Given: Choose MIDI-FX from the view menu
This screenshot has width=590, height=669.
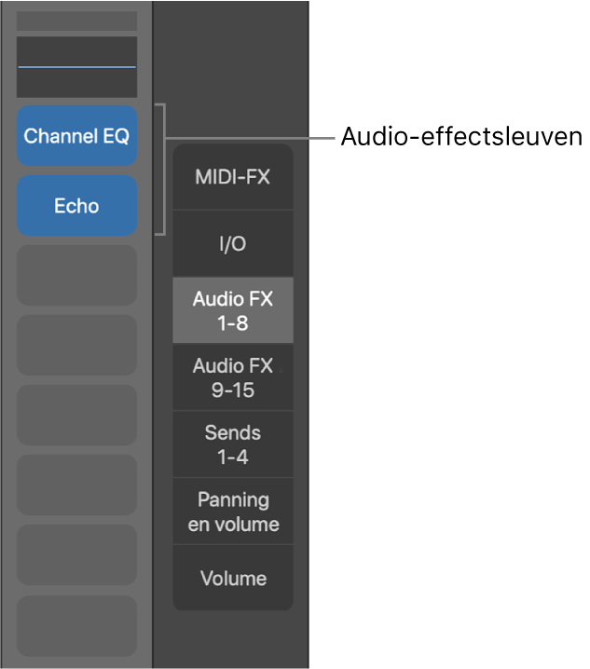Looking at the screenshot, I should tap(233, 177).
